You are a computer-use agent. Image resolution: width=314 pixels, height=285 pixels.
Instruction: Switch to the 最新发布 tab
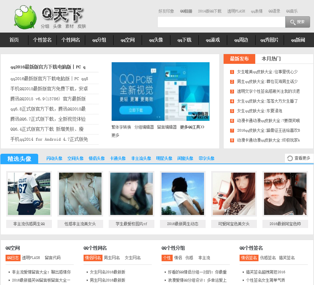(239, 59)
